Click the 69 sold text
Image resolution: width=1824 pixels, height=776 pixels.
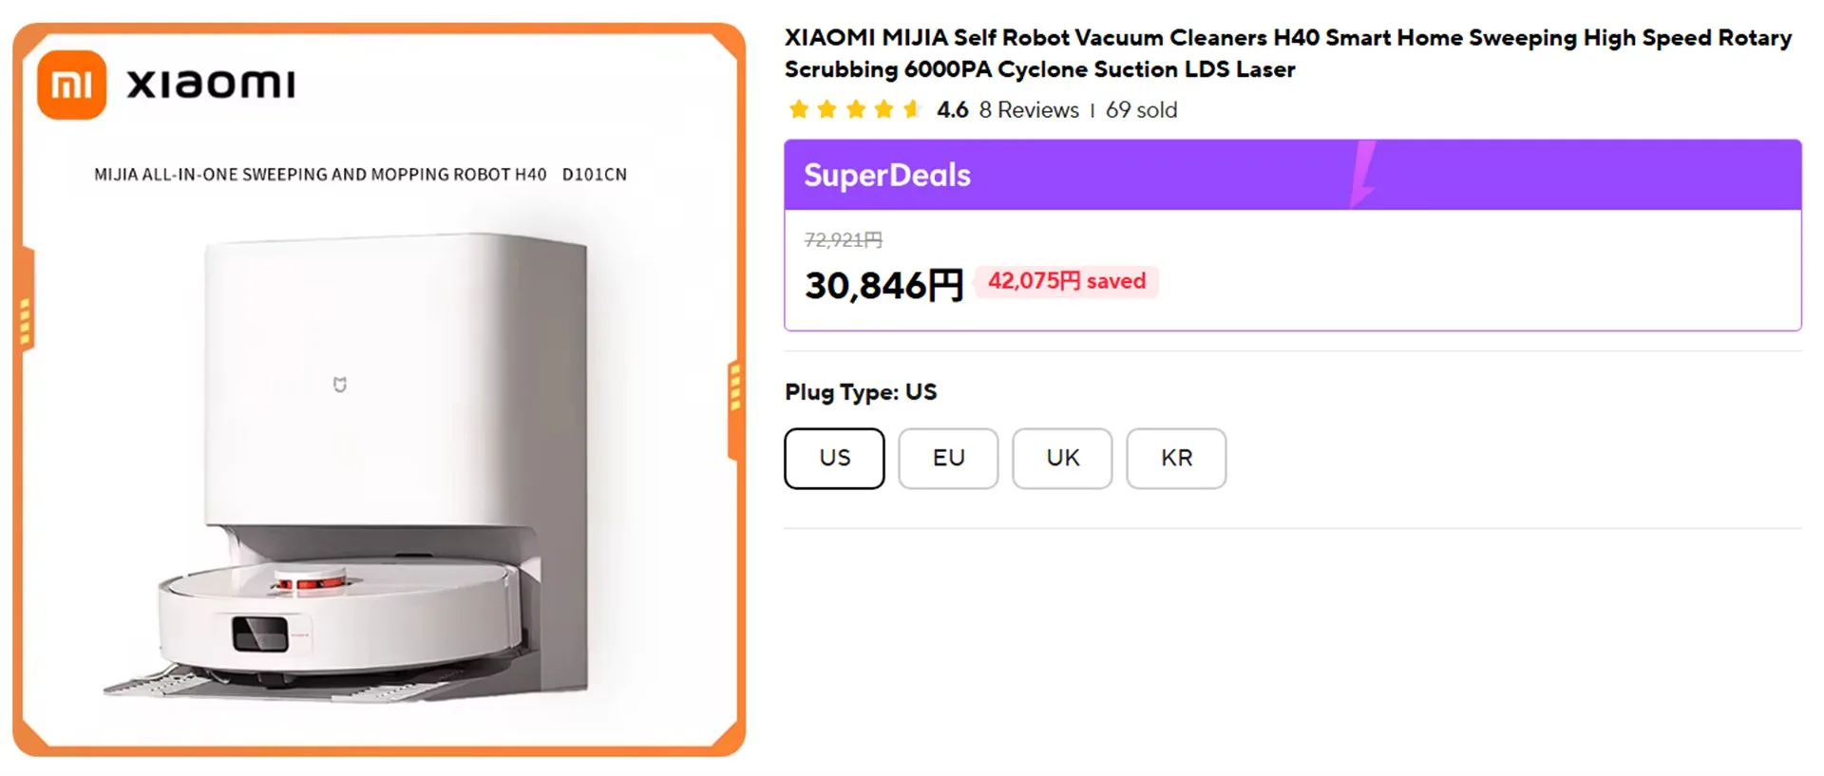tap(1141, 110)
